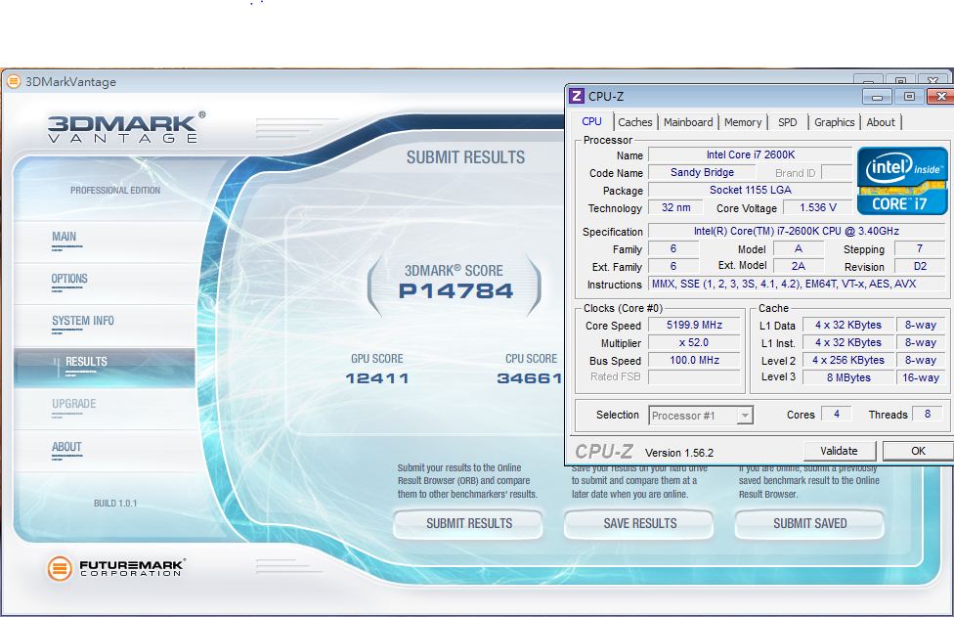The image size is (954, 617).
Task: Click the Level 3 cache value '8 MBytes'
Action: point(848,377)
